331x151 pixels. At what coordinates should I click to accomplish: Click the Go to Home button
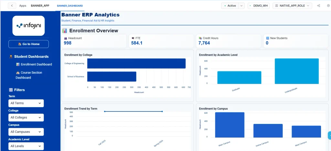pyautogui.click(x=28, y=44)
